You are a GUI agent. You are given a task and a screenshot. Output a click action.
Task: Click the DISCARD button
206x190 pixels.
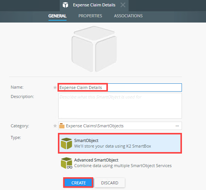[110, 183]
